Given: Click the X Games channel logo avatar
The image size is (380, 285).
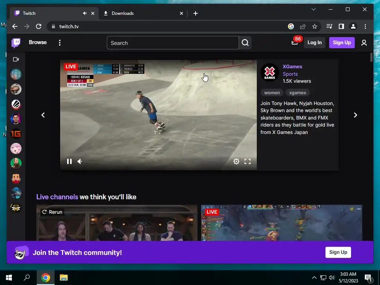Looking at the screenshot, I should [269, 72].
